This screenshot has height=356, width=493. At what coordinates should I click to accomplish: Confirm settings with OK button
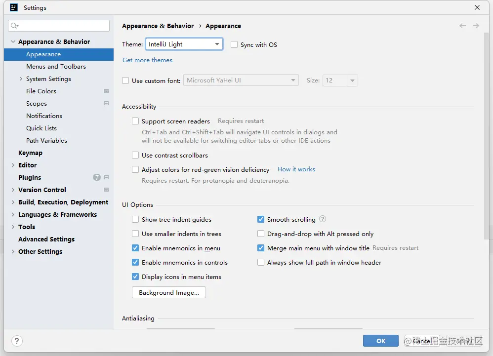pyautogui.click(x=381, y=341)
